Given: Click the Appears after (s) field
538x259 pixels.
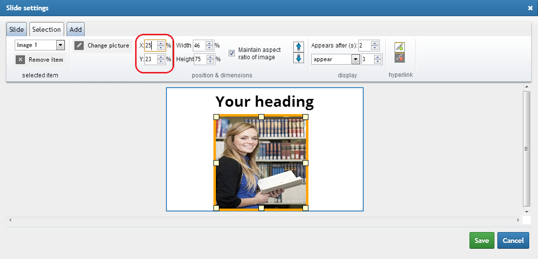Looking at the screenshot, I should (365, 45).
